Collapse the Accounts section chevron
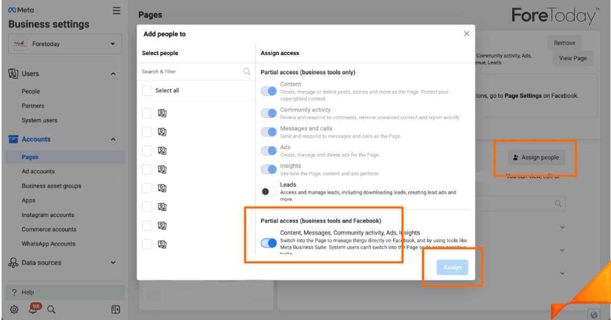Screen dimensions: 611x320 113,140
